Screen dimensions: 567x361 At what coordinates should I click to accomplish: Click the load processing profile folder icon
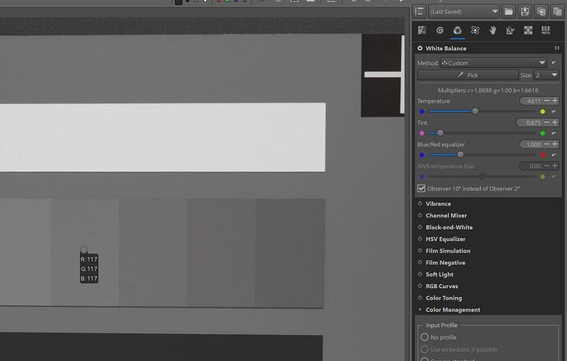pos(509,11)
